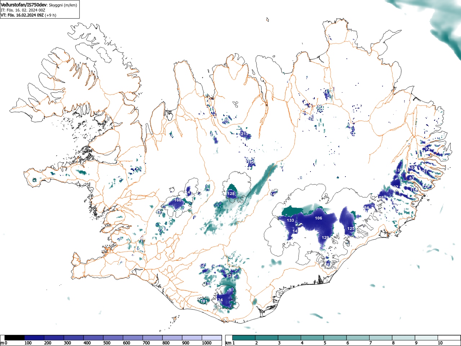Click the 'VT: Fös. 16.02.2024 09Z' line
461x346 pixels.
point(22,15)
